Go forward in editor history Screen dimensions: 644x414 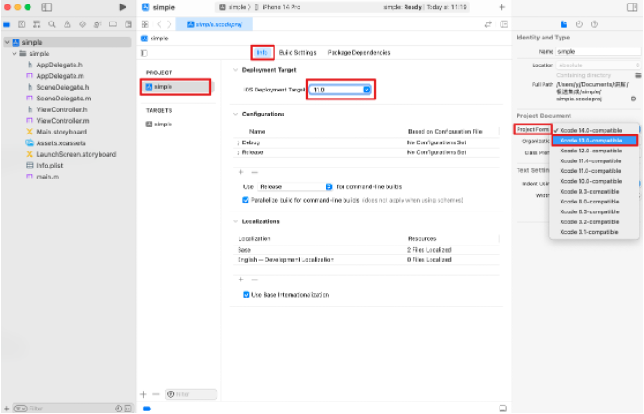pos(170,24)
